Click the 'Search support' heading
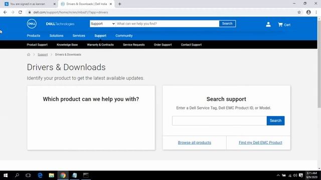Screen dimensions: 321x180 click(226, 99)
